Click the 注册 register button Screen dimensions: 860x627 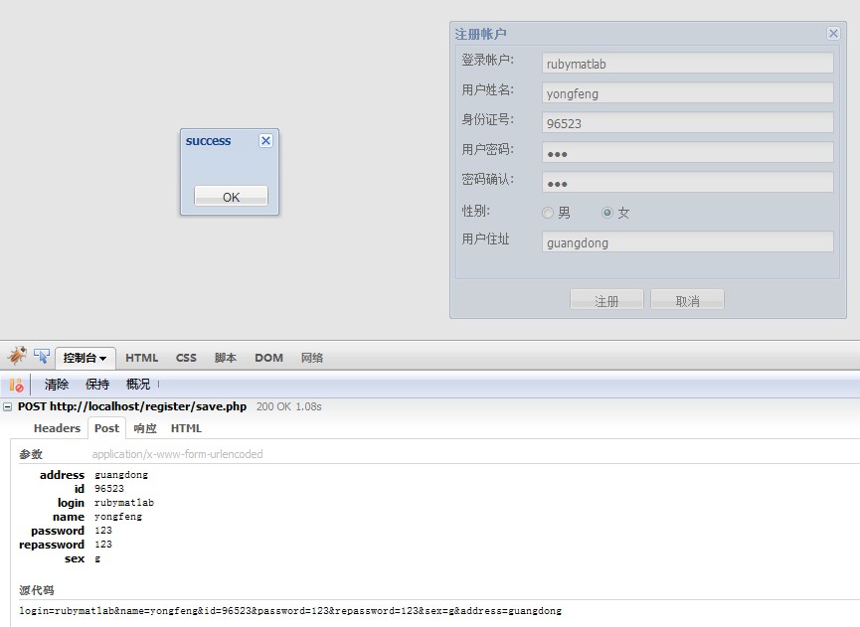[x=606, y=300]
